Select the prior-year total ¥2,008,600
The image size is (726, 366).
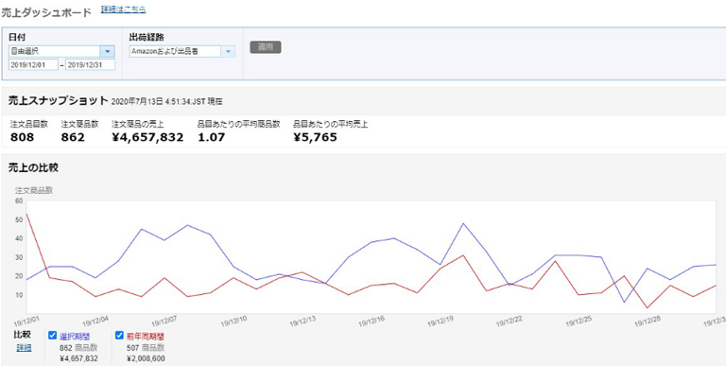tap(146, 358)
